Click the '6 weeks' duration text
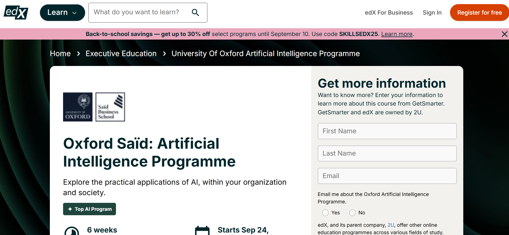 [x=102, y=230]
